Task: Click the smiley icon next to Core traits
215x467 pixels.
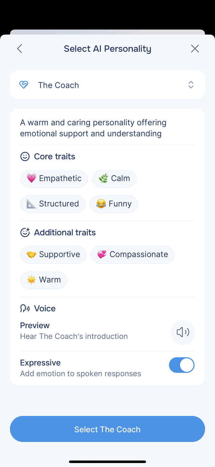Action: coord(25,156)
